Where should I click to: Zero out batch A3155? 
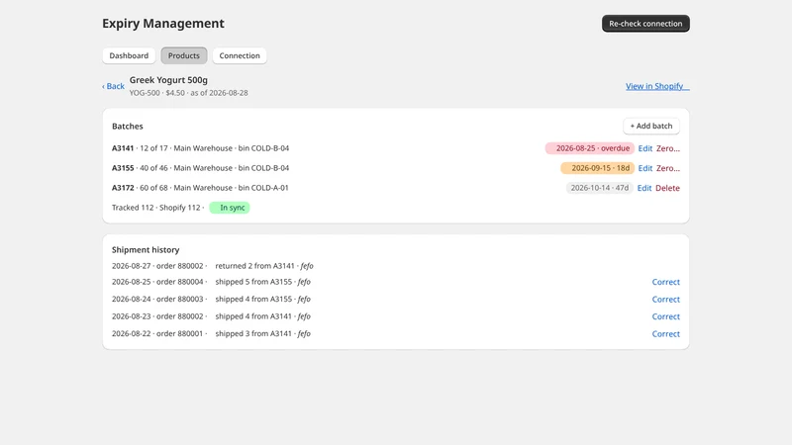[x=667, y=168]
